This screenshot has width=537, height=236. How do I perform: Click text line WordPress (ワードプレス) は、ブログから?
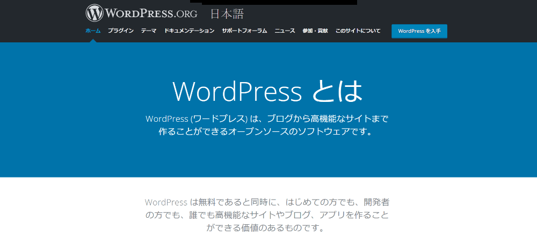point(267,119)
